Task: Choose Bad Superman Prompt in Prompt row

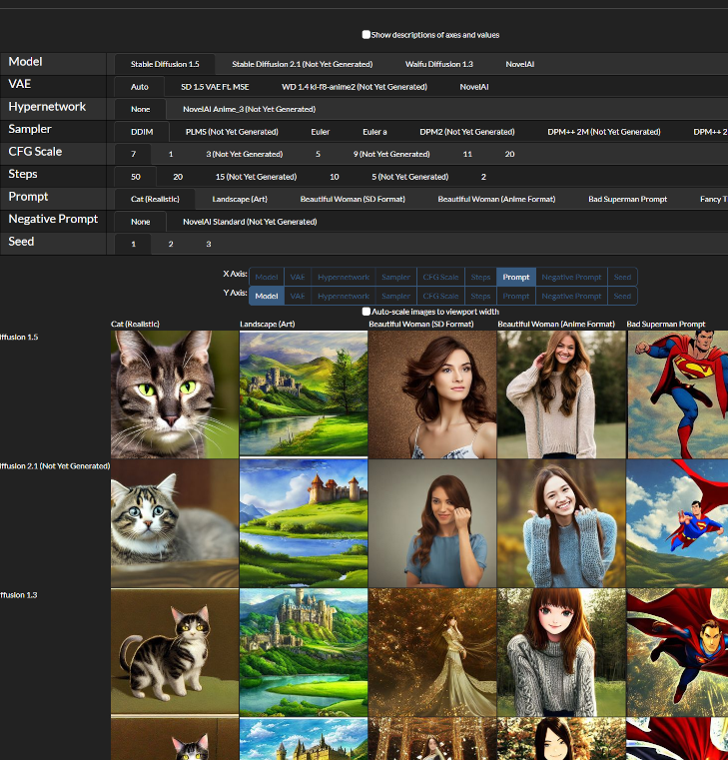Action: [x=627, y=199]
